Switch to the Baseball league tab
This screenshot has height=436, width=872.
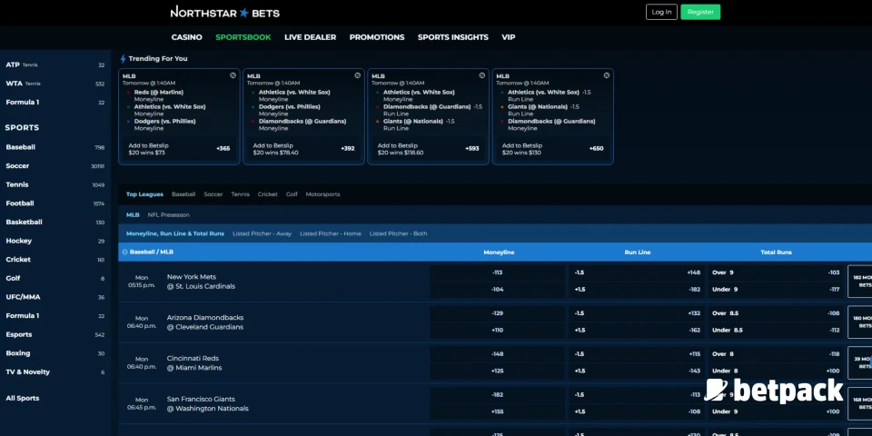(183, 194)
